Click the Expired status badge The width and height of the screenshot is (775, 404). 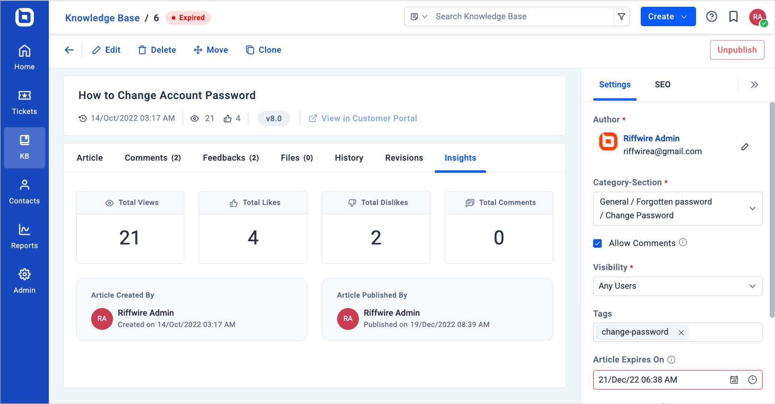(x=188, y=18)
